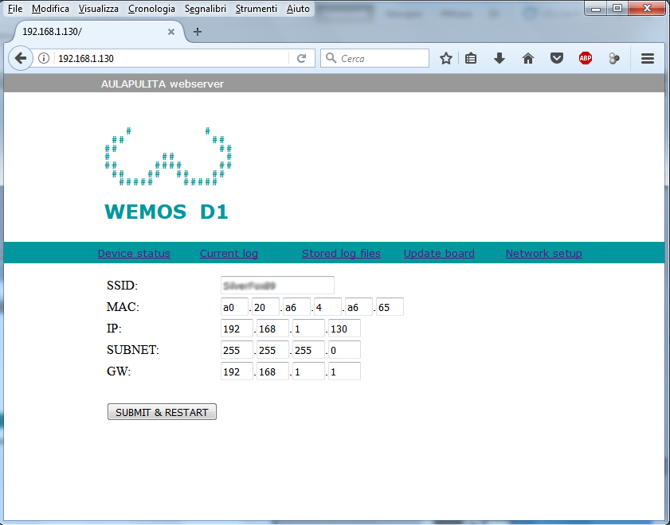Bookmark this page with the star icon
This screenshot has width=670, height=525.
click(445, 58)
